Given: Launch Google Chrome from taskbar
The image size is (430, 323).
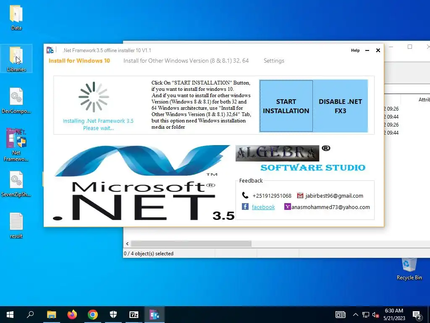Looking at the screenshot, I should 93,315.
